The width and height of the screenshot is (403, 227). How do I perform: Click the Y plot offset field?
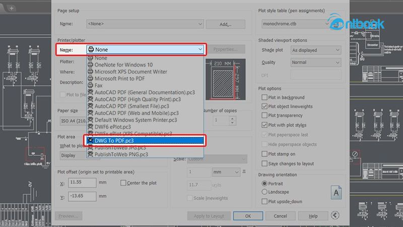pos(82,196)
